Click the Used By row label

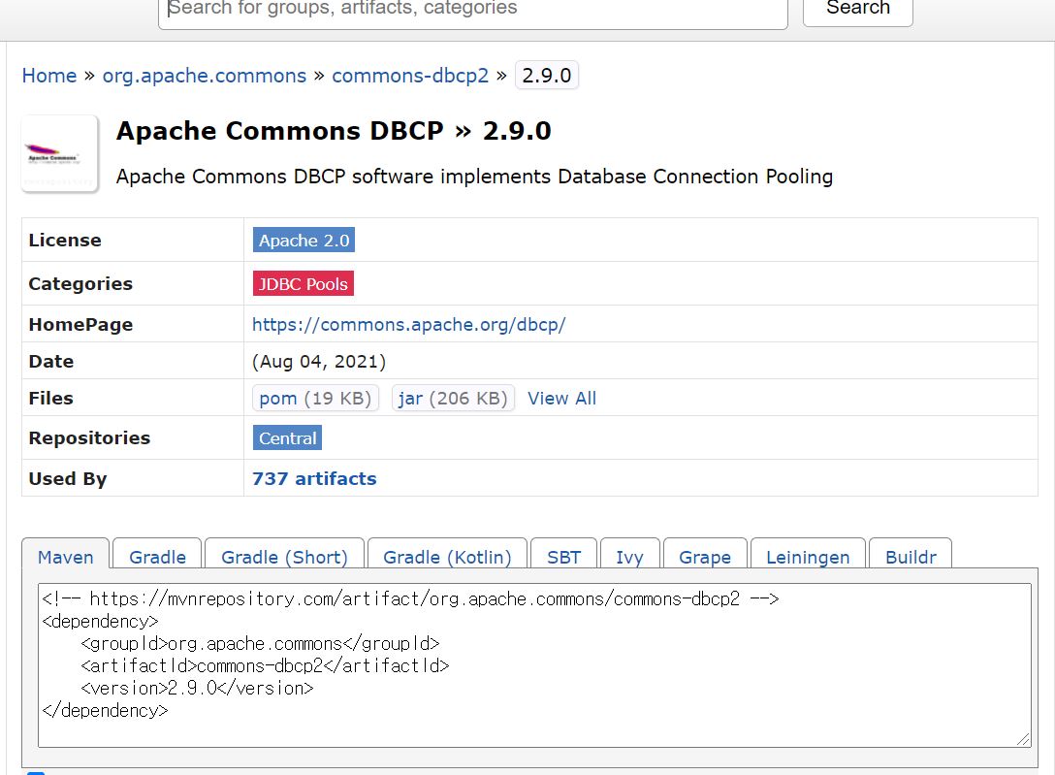(67, 478)
